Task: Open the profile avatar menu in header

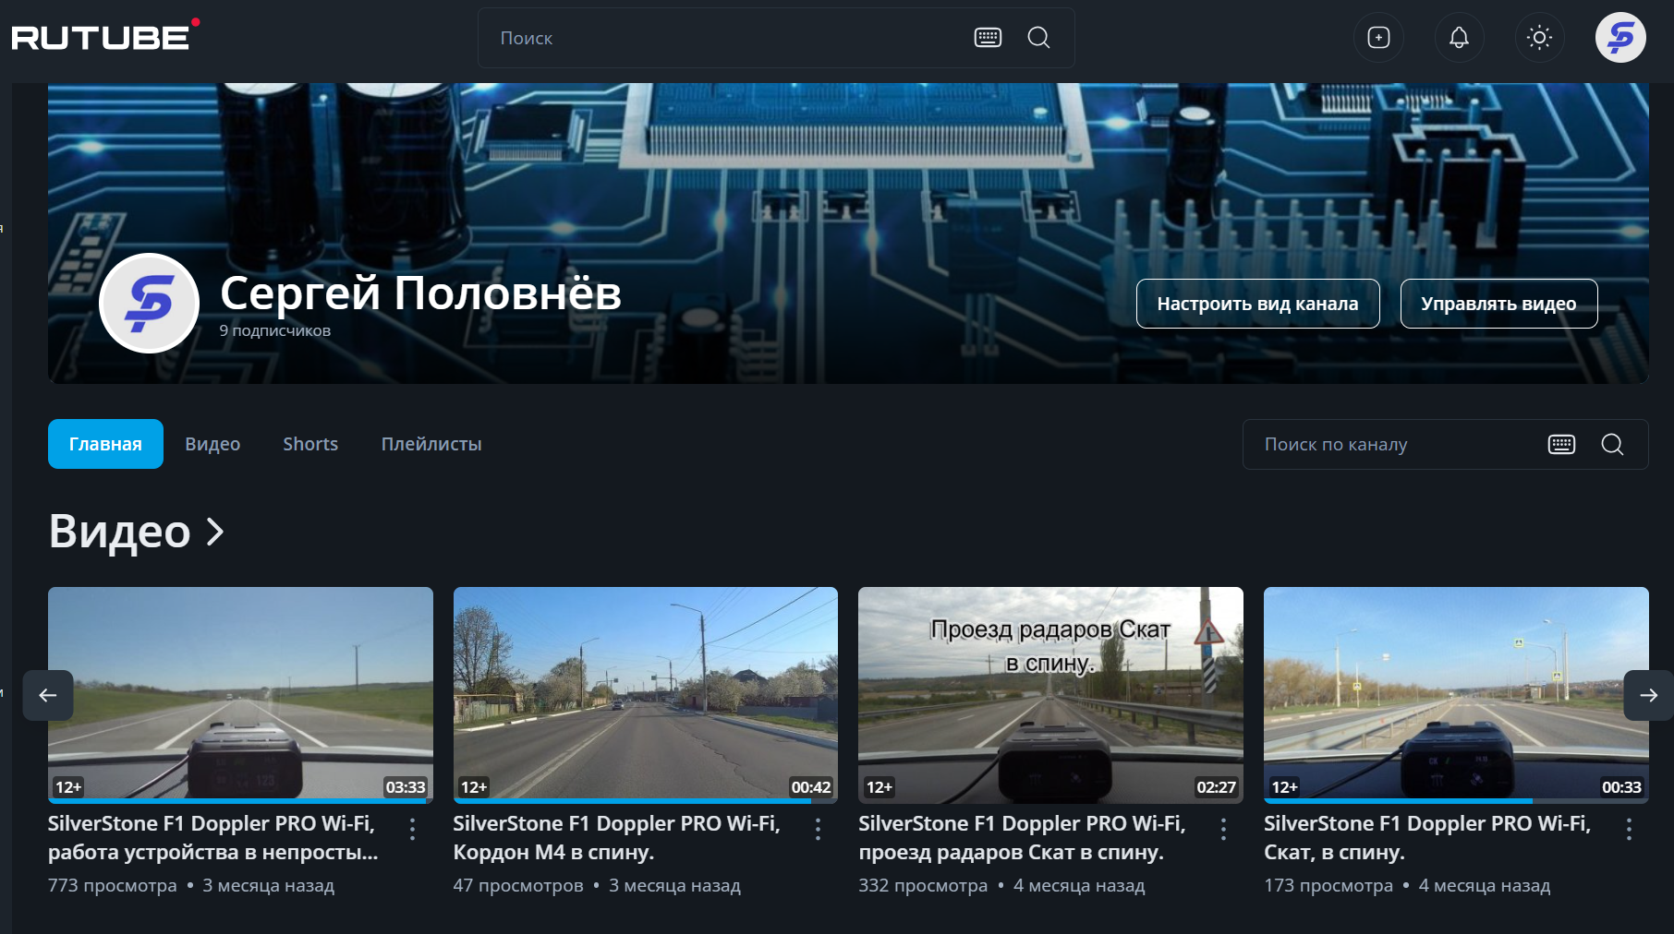Action: [1620, 38]
